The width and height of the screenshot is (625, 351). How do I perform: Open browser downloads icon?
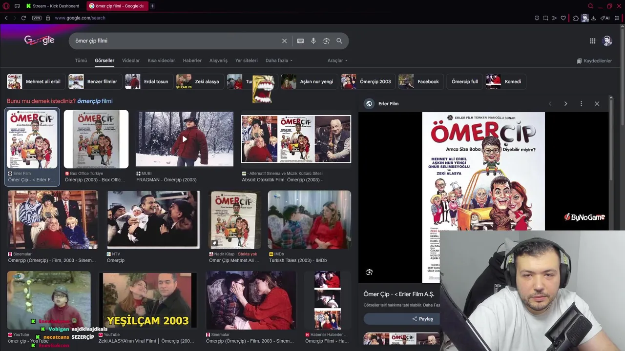593,18
